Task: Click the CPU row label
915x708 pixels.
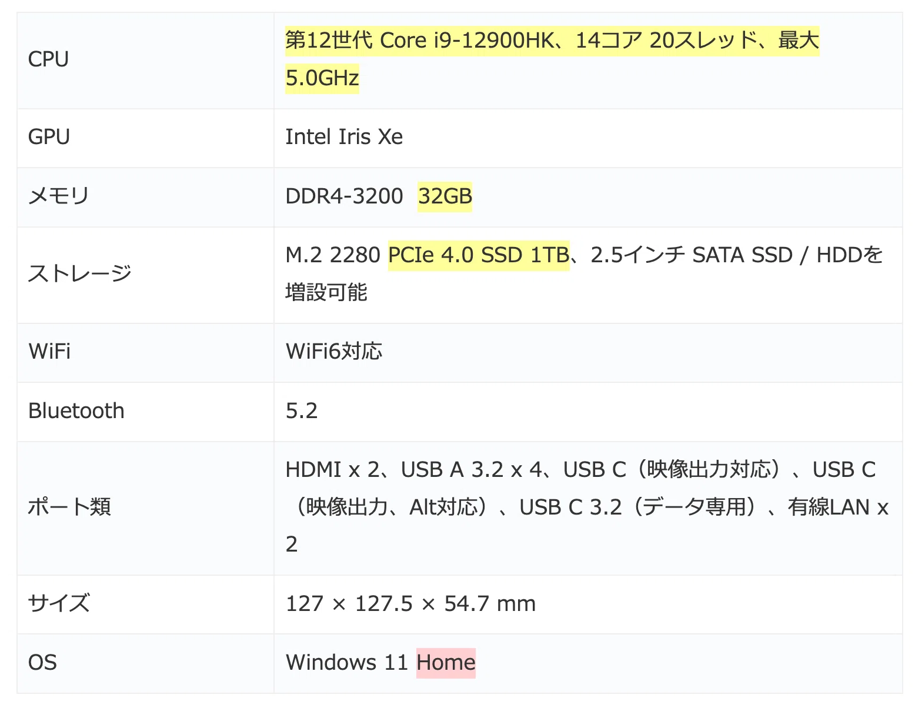Action: click(48, 59)
